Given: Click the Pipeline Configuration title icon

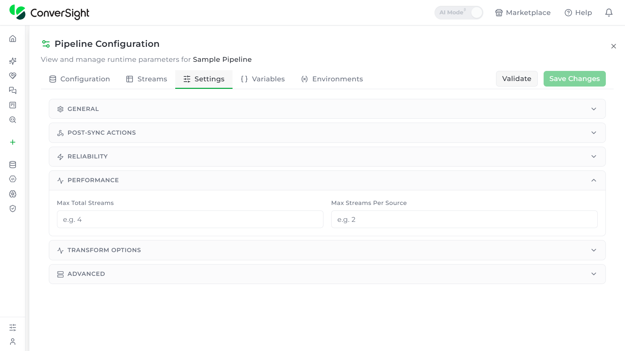Looking at the screenshot, I should [46, 44].
